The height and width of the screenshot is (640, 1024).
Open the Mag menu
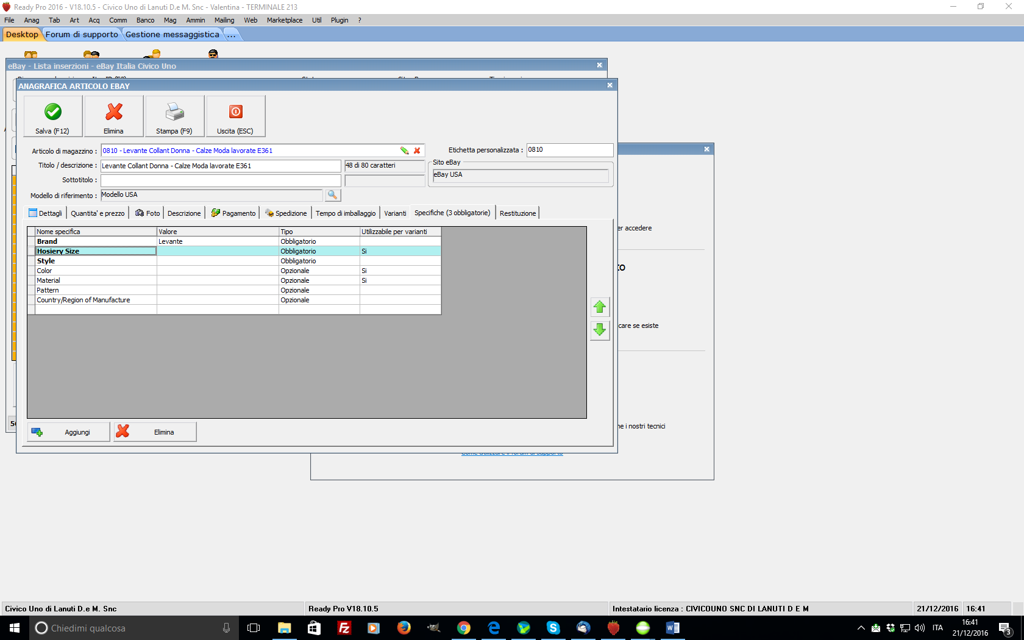tap(170, 20)
